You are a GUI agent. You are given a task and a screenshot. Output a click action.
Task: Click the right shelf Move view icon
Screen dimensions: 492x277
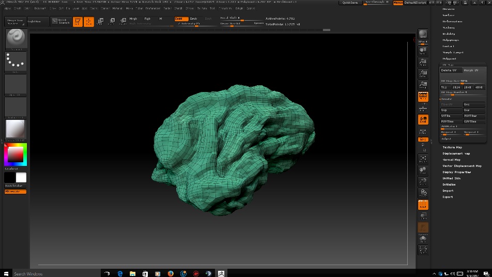click(423, 171)
